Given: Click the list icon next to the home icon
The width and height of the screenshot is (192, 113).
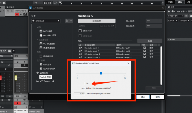Looking at the screenshot, I should click(x=50, y=3).
